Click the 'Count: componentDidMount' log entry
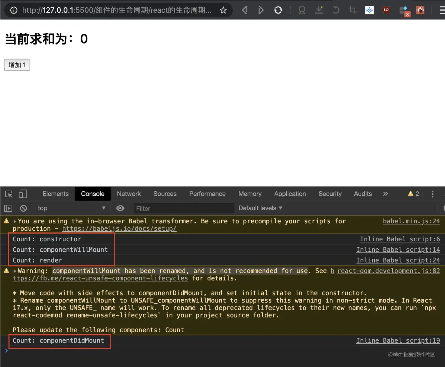445x367 pixels. [x=58, y=341]
